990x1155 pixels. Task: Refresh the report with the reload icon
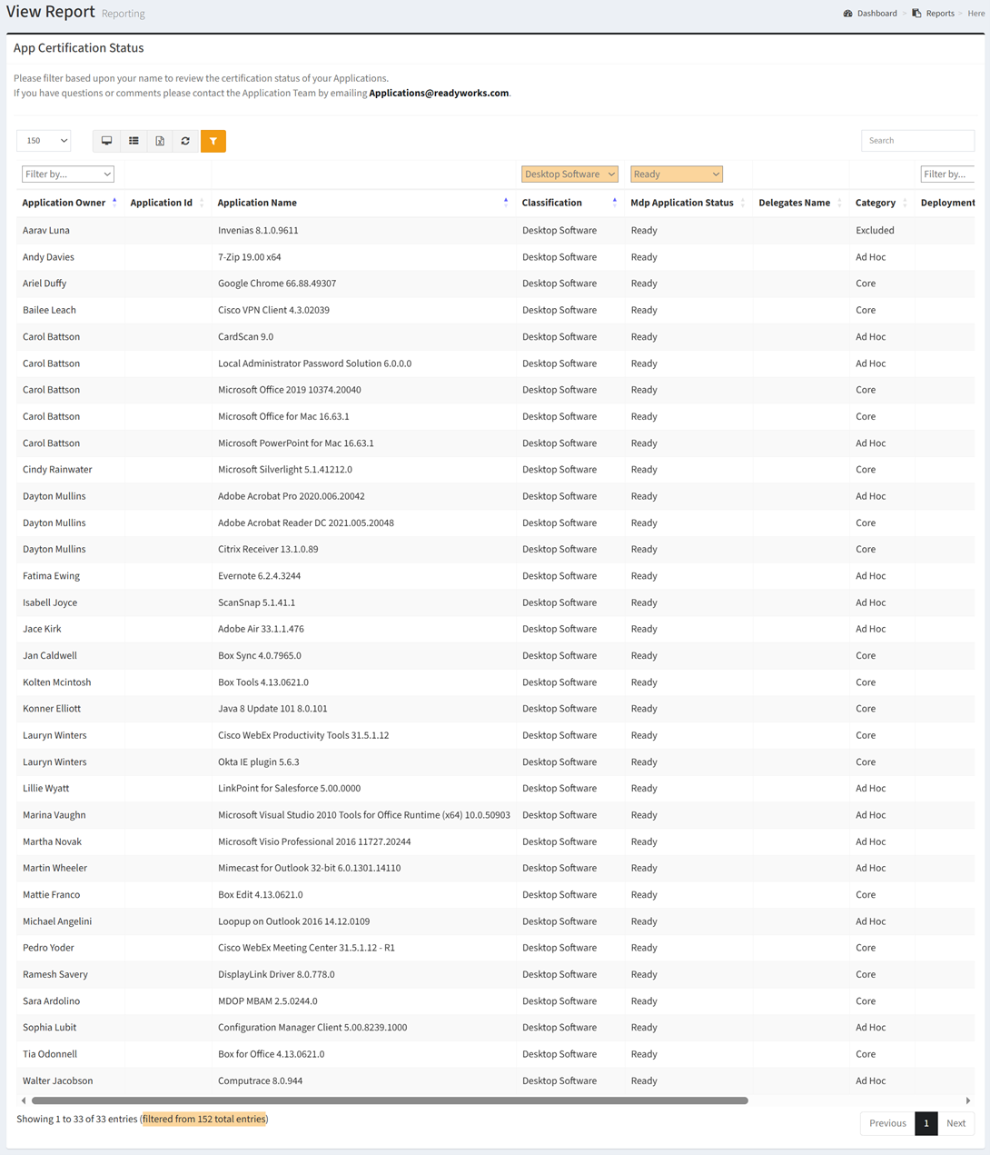point(185,141)
